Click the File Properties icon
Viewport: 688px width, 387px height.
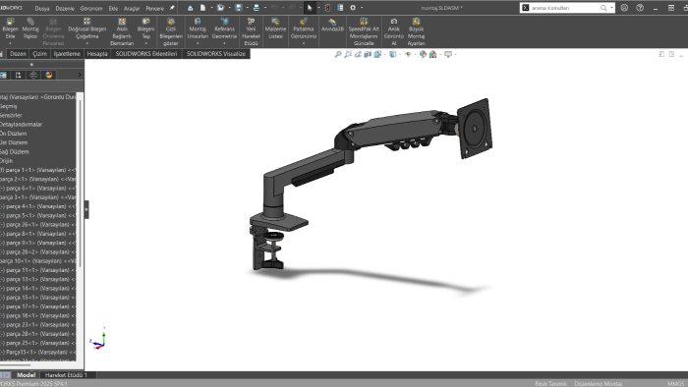[x=340, y=8]
